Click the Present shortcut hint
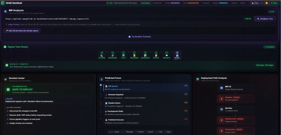The image size is (281, 135). (x=139, y=132)
